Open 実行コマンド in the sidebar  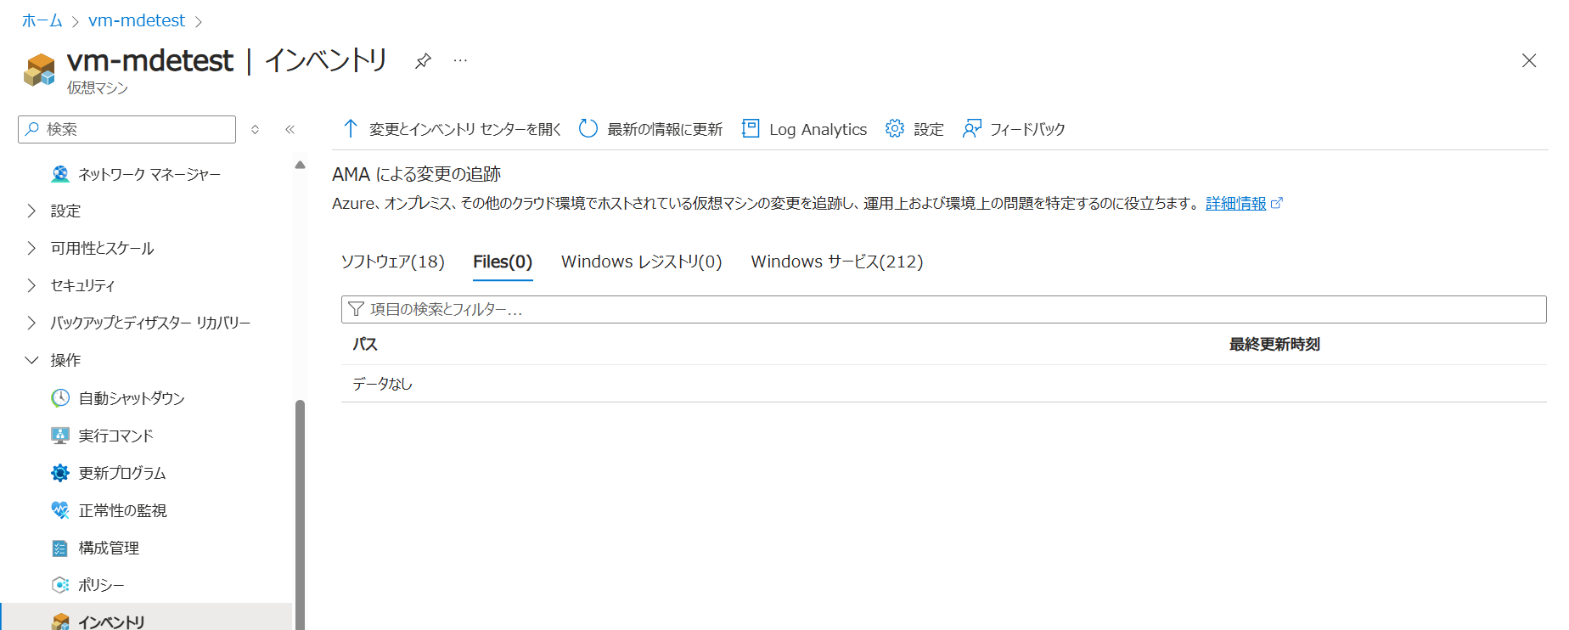115,436
